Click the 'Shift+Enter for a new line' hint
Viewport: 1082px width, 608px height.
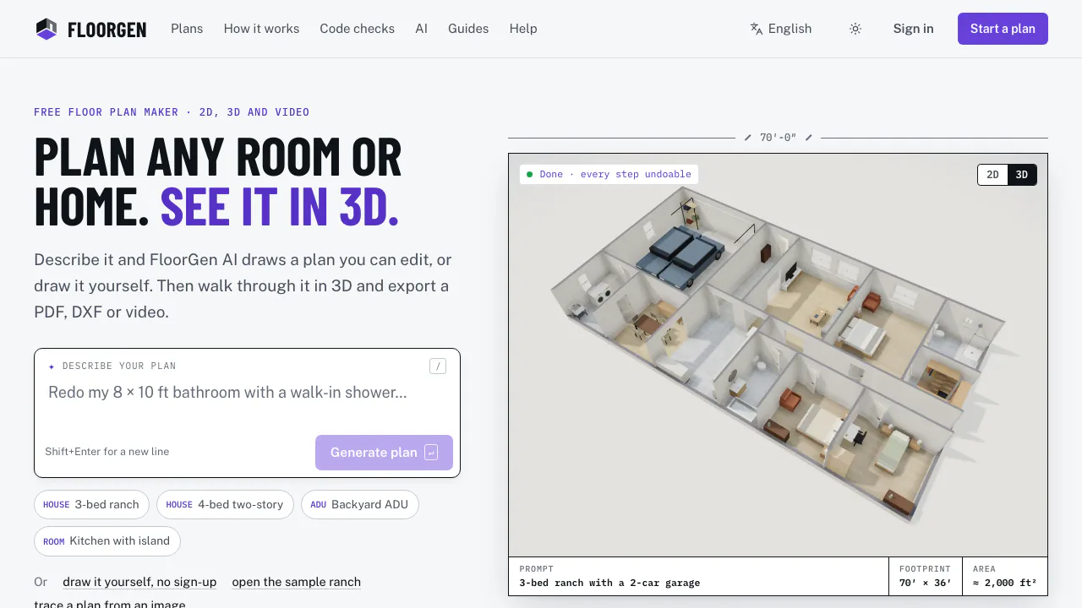click(x=107, y=452)
